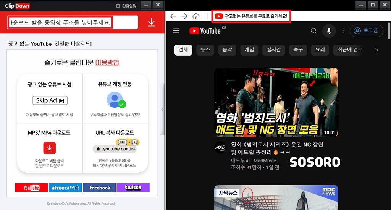391x210 pixels.
Task: Show more category chips with right chevron
Action: [x=376, y=50]
